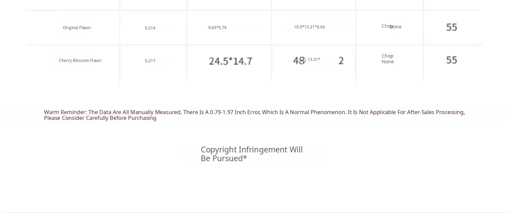
Task: Select the small 13.31* text
Action: [314, 60]
